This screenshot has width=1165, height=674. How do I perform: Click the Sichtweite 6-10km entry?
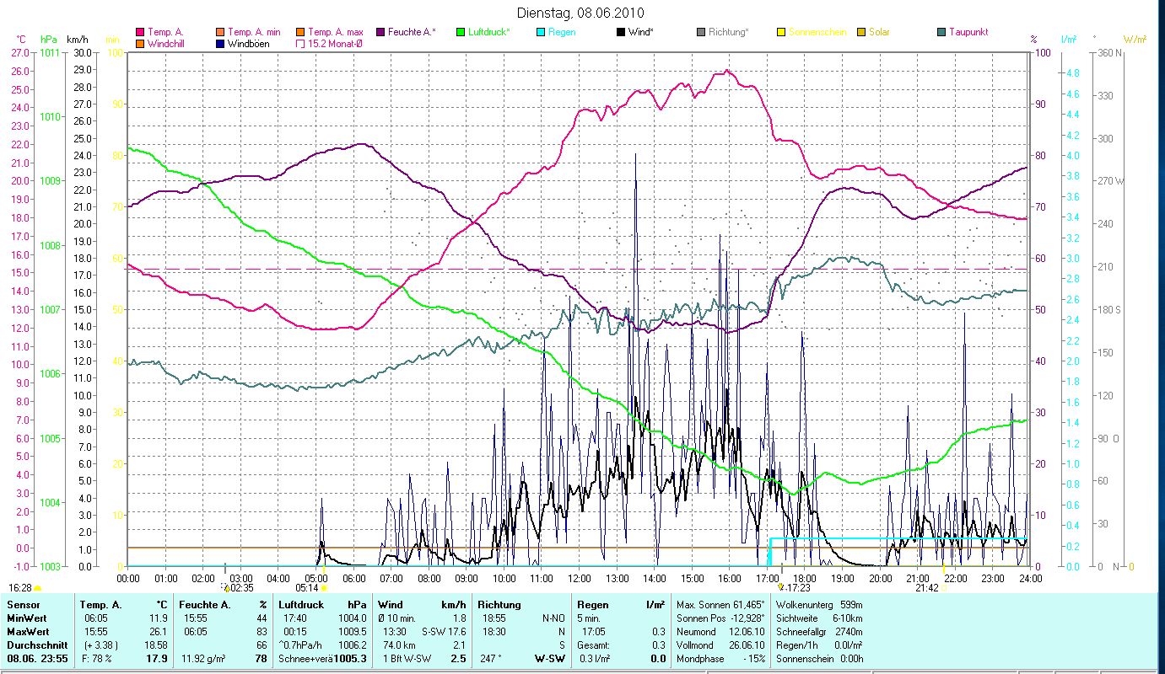(817, 618)
